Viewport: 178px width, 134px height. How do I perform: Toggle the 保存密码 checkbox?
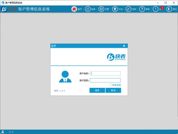click(x=111, y=85)
